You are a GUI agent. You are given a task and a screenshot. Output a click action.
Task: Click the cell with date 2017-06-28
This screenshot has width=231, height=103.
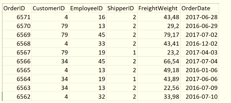(x=200, y=17)
